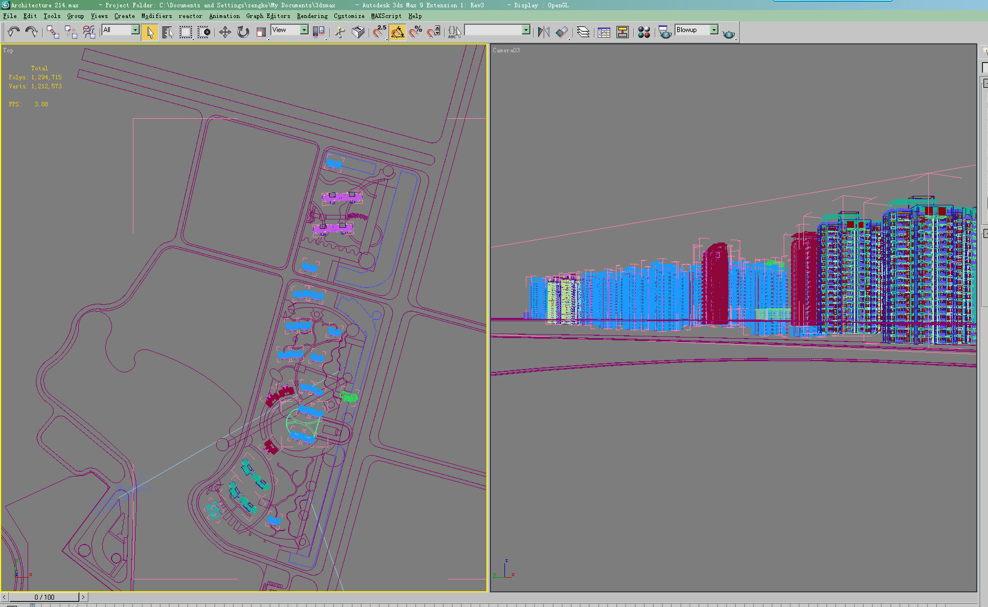Click the Top viewport label

point(8,51)
